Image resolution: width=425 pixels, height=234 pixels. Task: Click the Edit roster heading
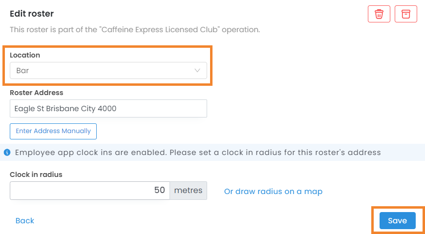(32, 14)
